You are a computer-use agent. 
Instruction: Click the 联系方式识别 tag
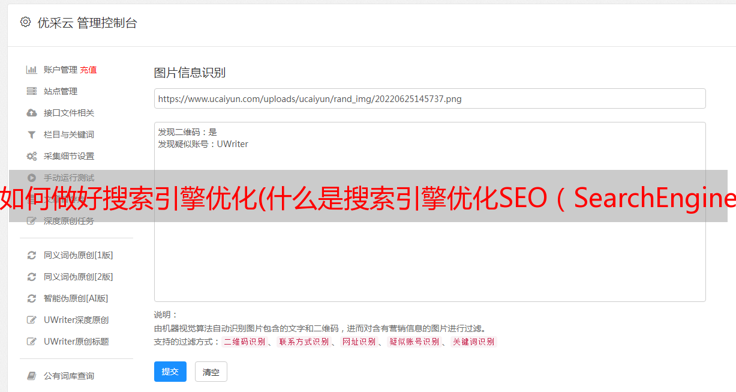click(304, 342)
